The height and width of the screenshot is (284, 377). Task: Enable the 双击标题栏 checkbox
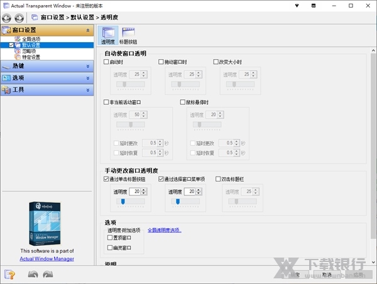click(218, 179)
